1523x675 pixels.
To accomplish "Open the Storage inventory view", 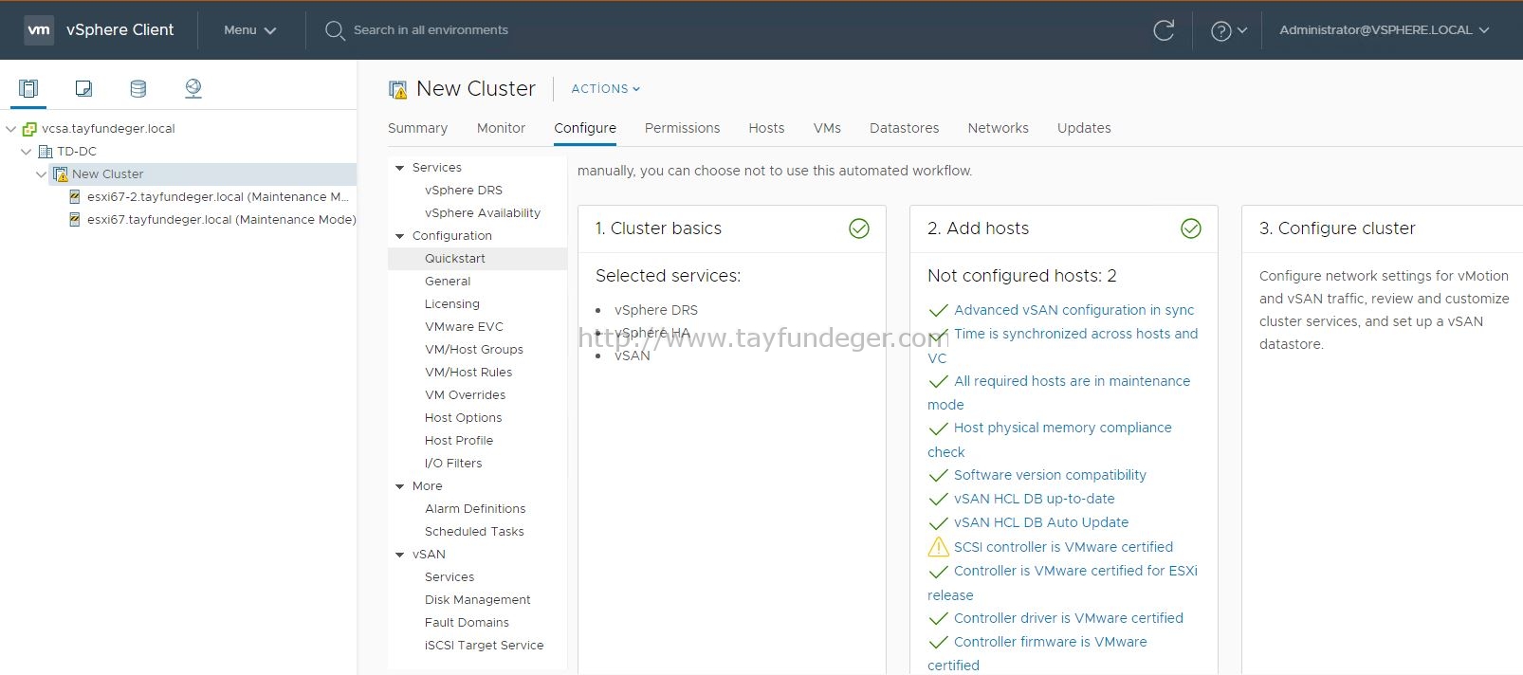I will click(x=138, y=88).
